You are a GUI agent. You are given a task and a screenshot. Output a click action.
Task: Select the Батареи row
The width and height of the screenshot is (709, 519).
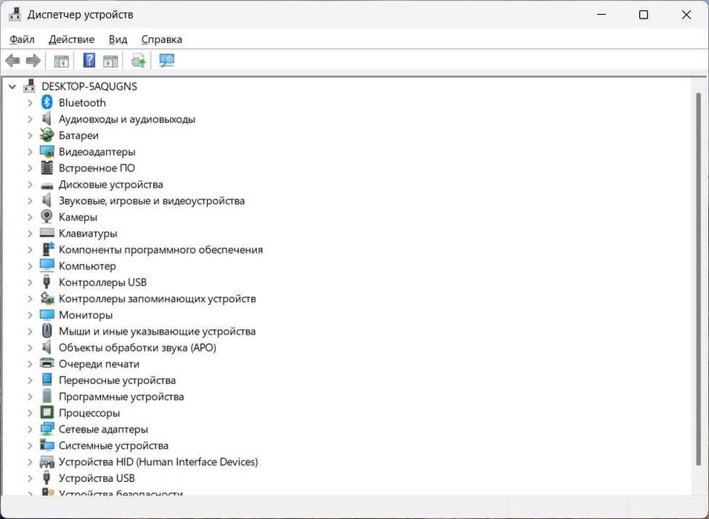78,136
